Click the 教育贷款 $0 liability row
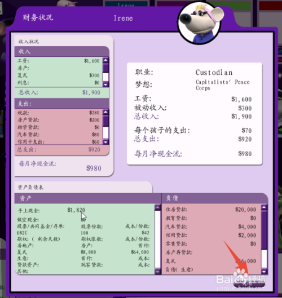This screenshot has width=282, height=298. tap(211, 218)
